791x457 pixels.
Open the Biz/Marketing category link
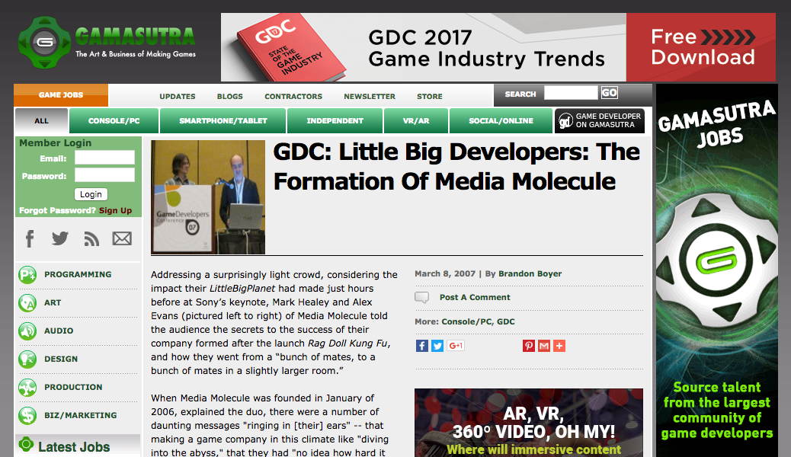click(81, 415)
